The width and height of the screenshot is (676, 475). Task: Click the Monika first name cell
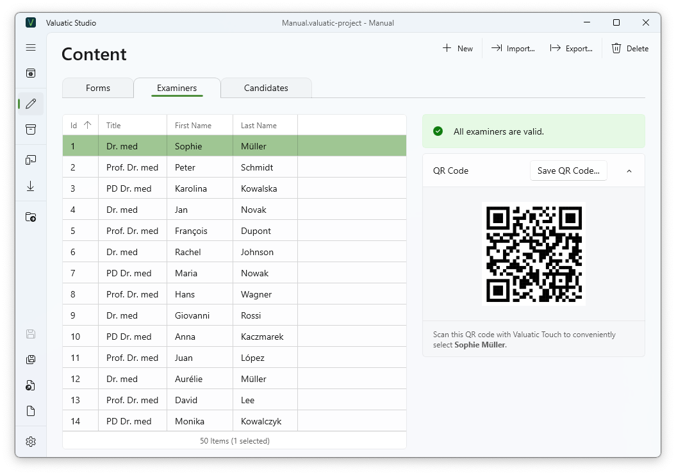pyautogui.click(x=200, y=421)
